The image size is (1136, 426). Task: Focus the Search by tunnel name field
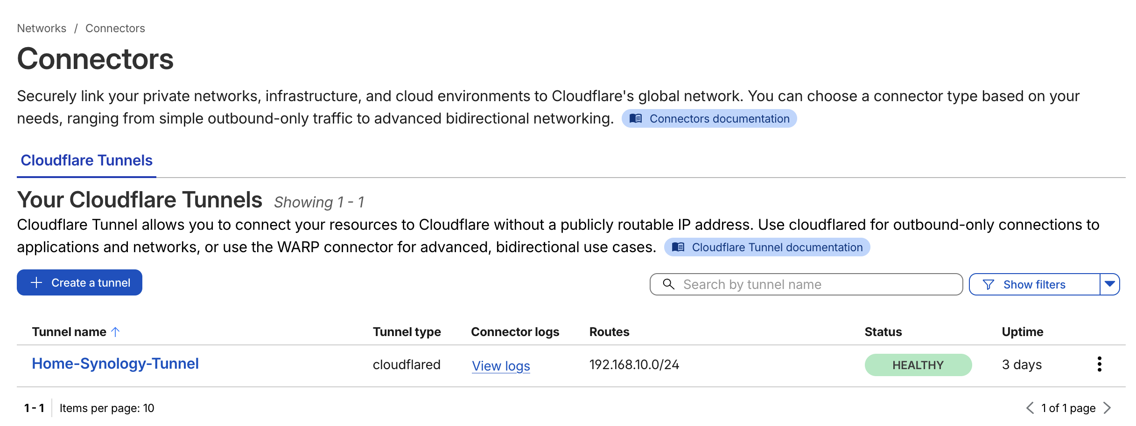coord(806,284)
